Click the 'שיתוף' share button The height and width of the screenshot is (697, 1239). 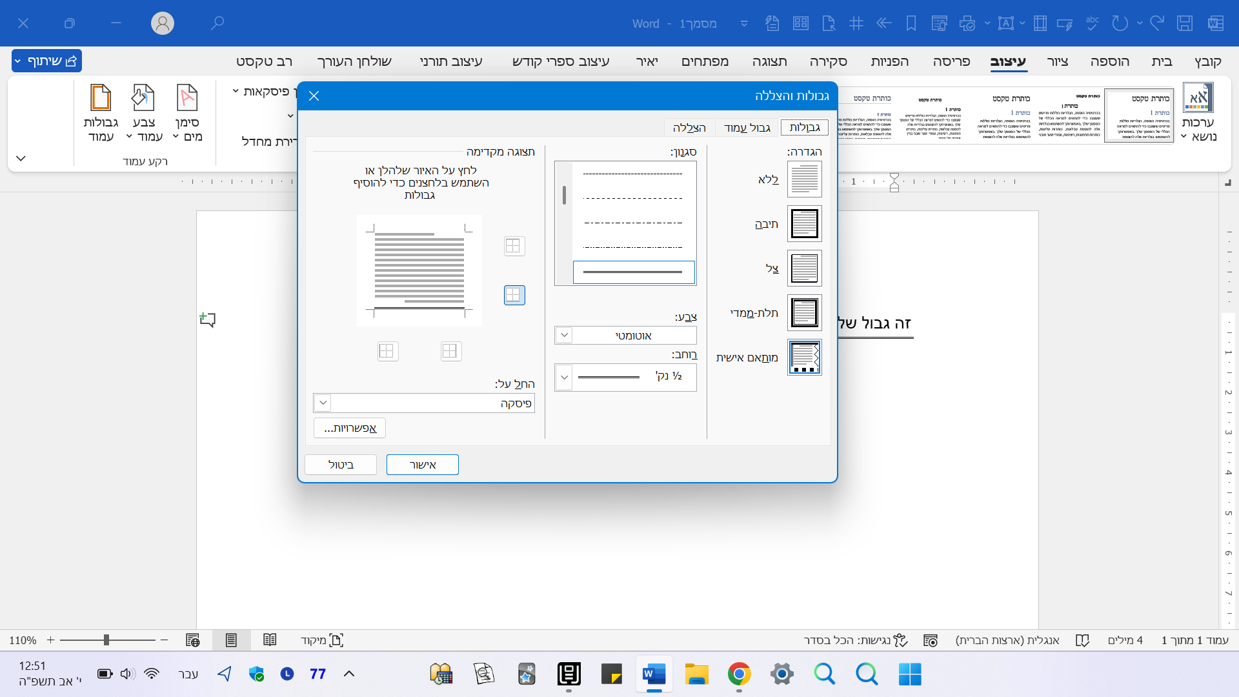click(46, 61)
